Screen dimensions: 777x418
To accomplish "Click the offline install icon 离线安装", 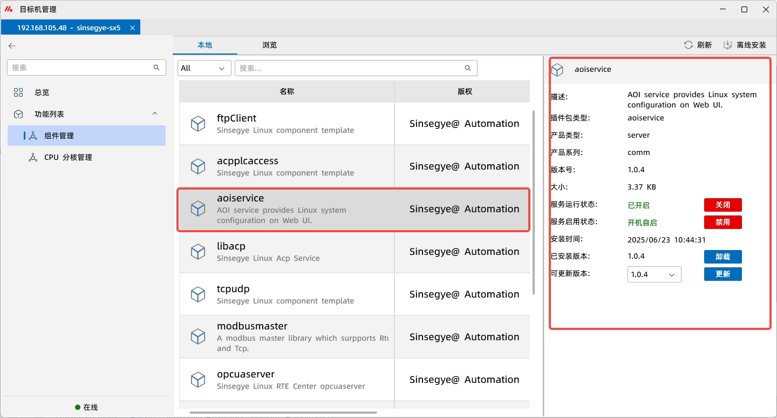I will [728, 45].
